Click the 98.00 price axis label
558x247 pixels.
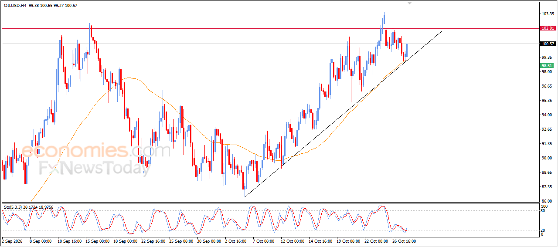[x=548, y=71]
